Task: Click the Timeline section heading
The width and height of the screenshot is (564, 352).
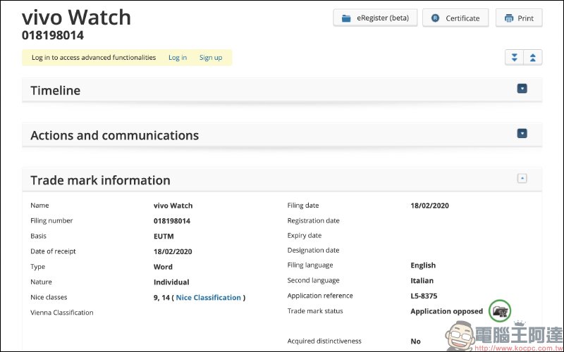Action: click(56, 91)
